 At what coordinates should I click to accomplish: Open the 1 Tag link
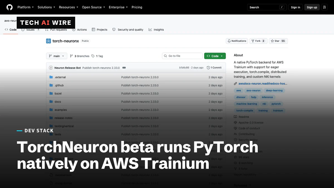pos(97,56)
